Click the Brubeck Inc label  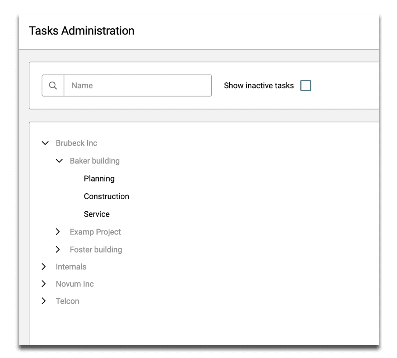click(76, 143)
